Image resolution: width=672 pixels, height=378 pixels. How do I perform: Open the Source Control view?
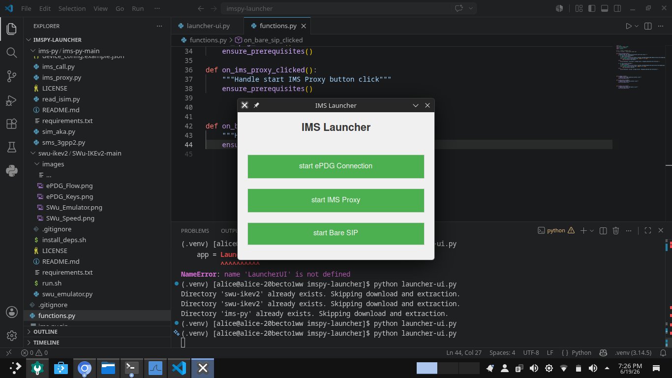[x=12, y=76]
